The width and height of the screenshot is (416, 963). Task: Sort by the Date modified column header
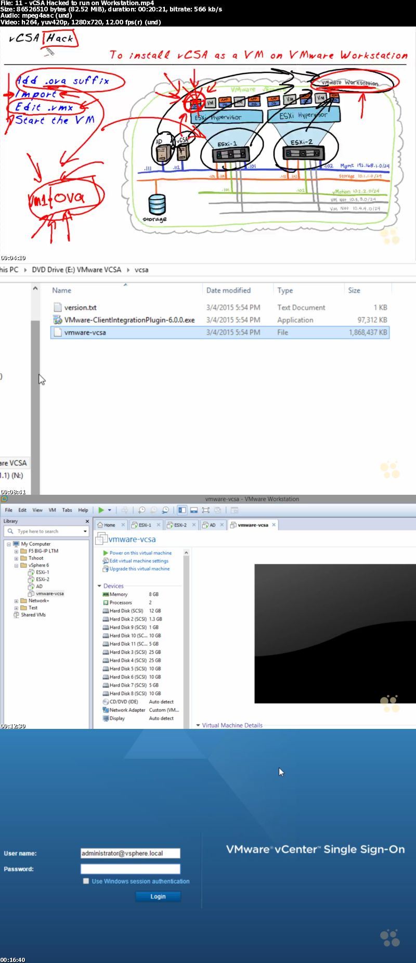click(x=228, y=290)
